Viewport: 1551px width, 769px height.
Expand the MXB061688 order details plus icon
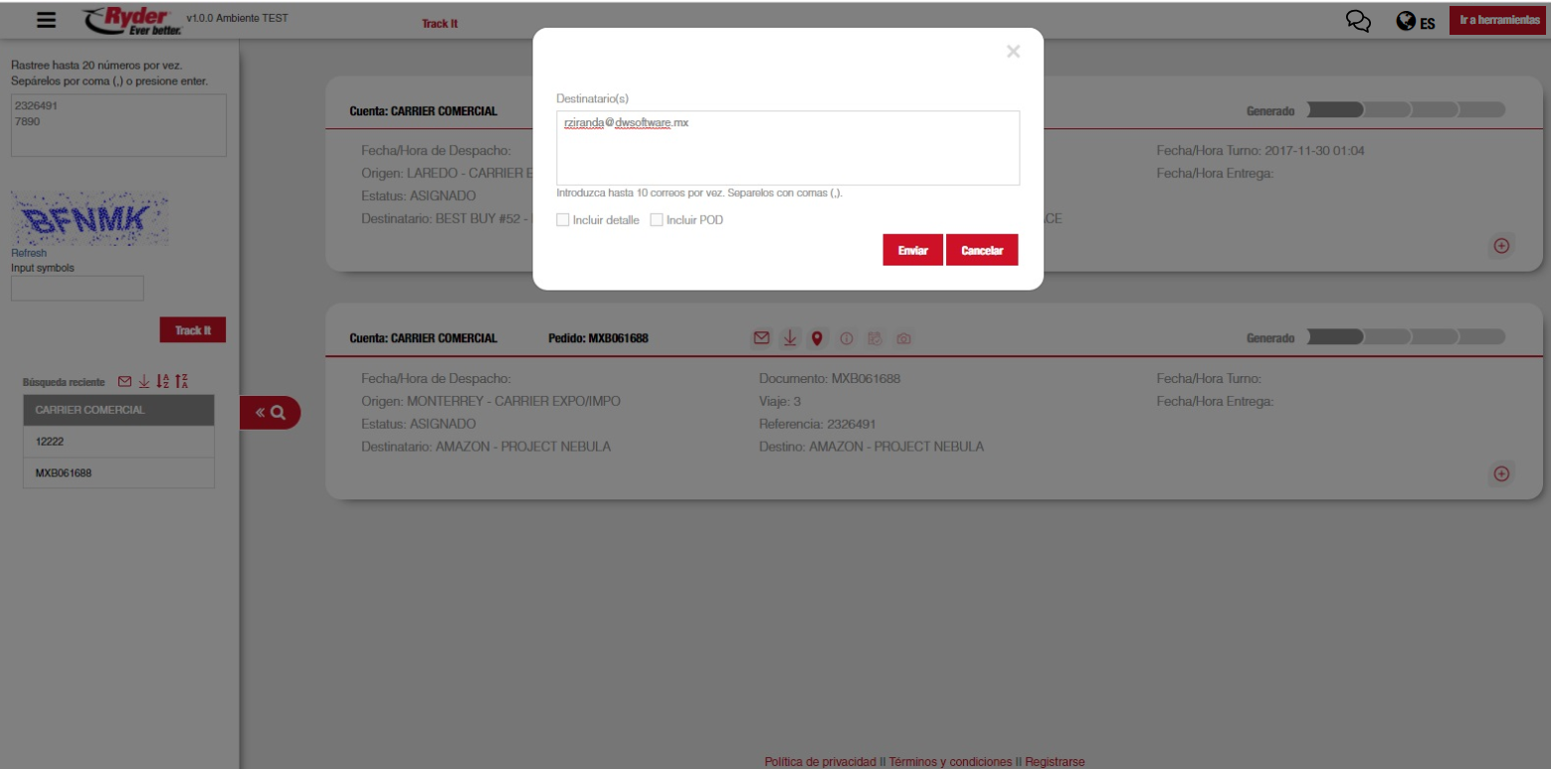pyautogui.click(x=1502, y=475)
